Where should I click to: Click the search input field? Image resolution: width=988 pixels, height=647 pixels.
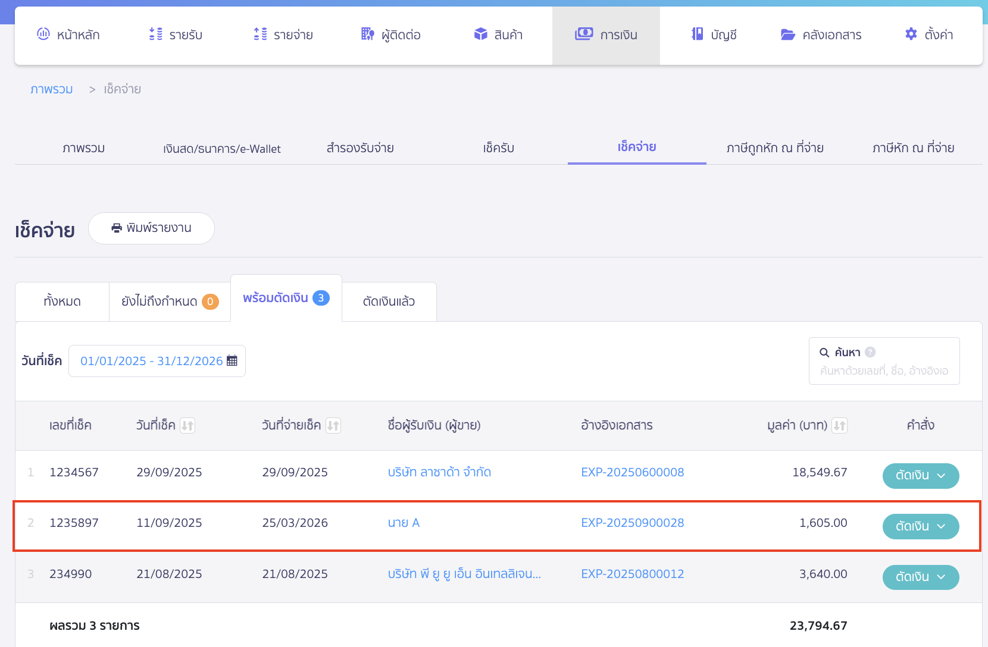coord(884,370)
